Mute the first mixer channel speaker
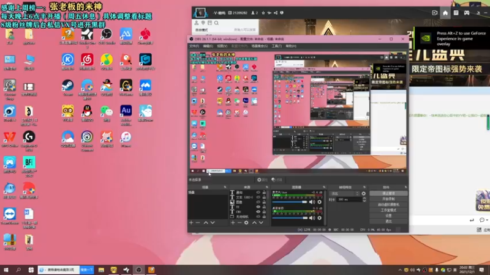This screenshot has height=275, width=490. coord(312,202)
